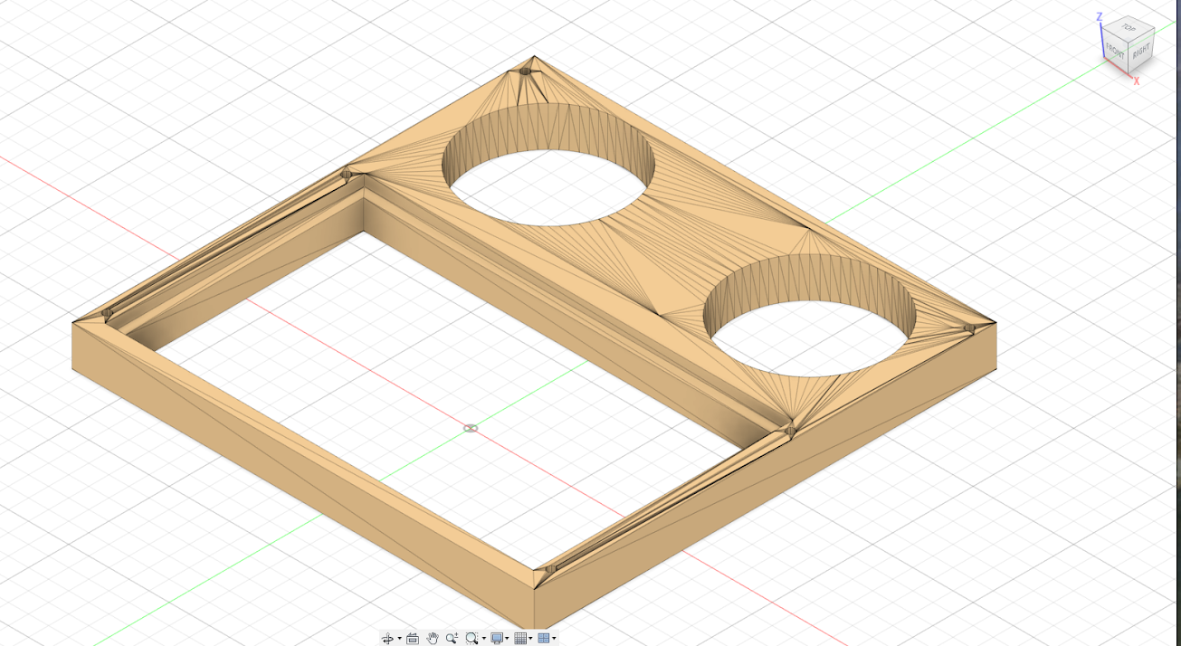Click the TOP face of ViewCube
The width and height of the screenshot is (1181, 646).
[x=1129, y=29]
